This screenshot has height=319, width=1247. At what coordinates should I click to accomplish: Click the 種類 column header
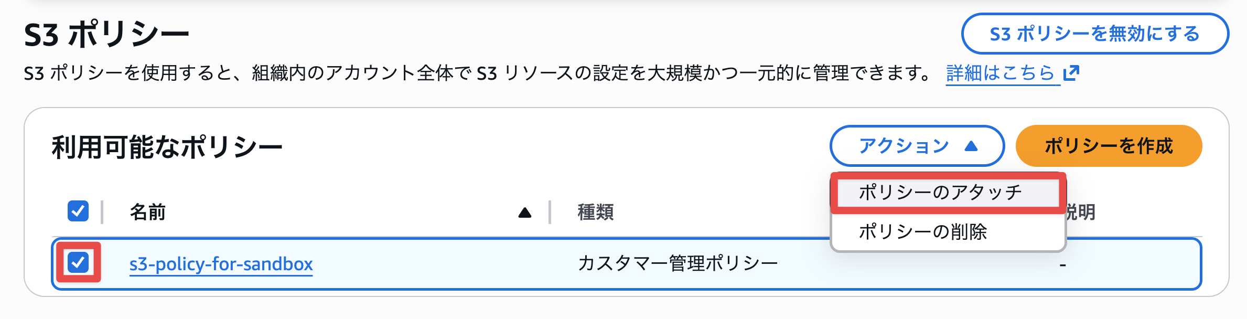point(596,212)
